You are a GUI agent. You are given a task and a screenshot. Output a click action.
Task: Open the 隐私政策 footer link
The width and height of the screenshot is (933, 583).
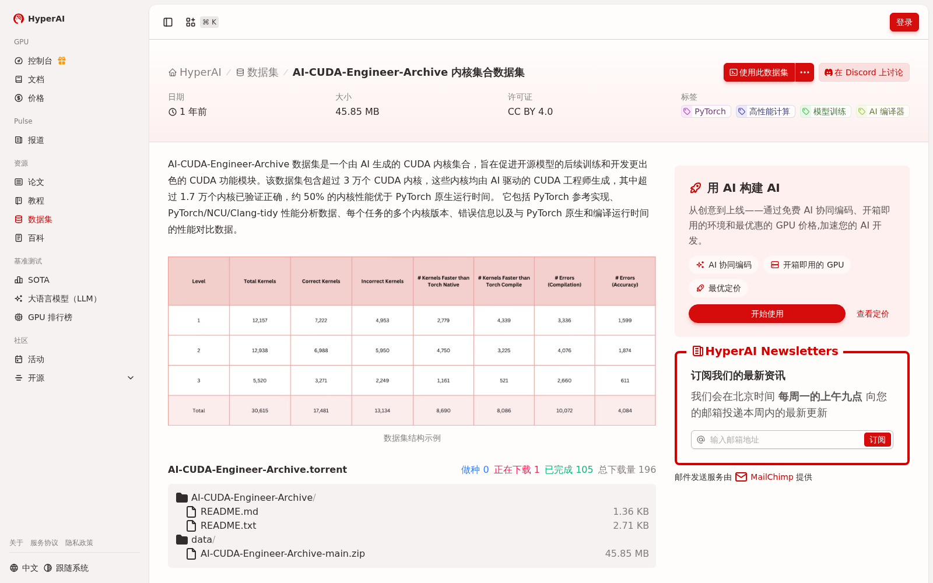click(x=79, y=543)
